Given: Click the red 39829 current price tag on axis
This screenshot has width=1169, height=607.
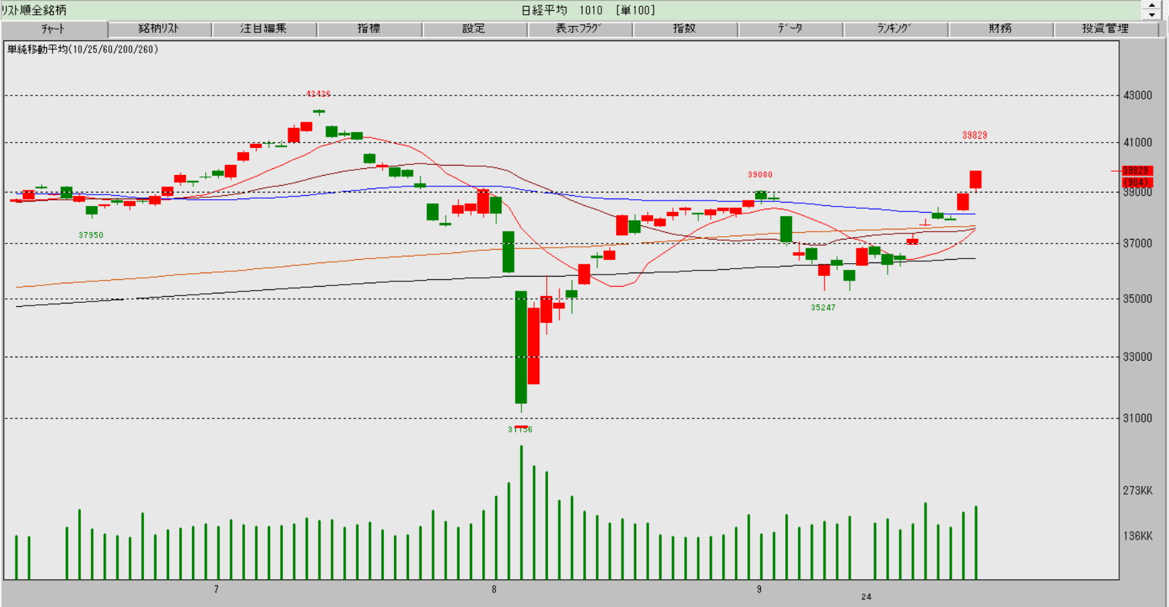Looking at the screenshot, I should (1137, 171).
